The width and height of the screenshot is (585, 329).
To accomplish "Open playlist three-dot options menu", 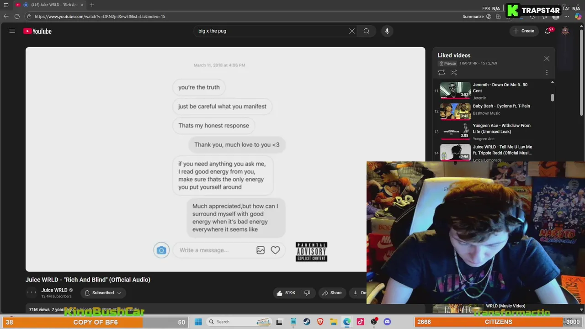I will click(547, 73).
